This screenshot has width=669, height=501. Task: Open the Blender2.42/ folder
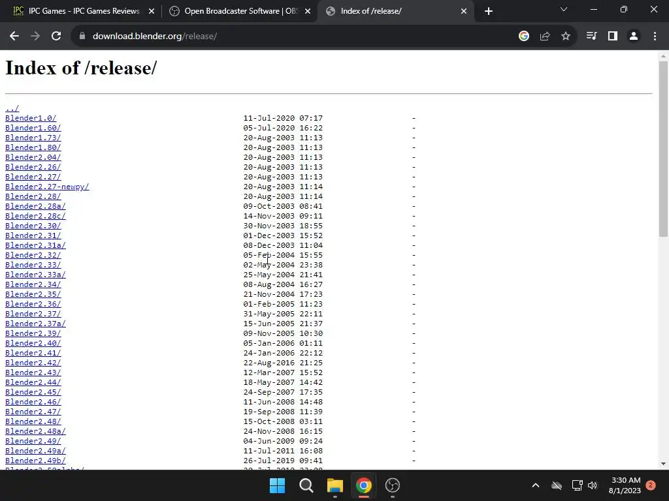[33, 363]
